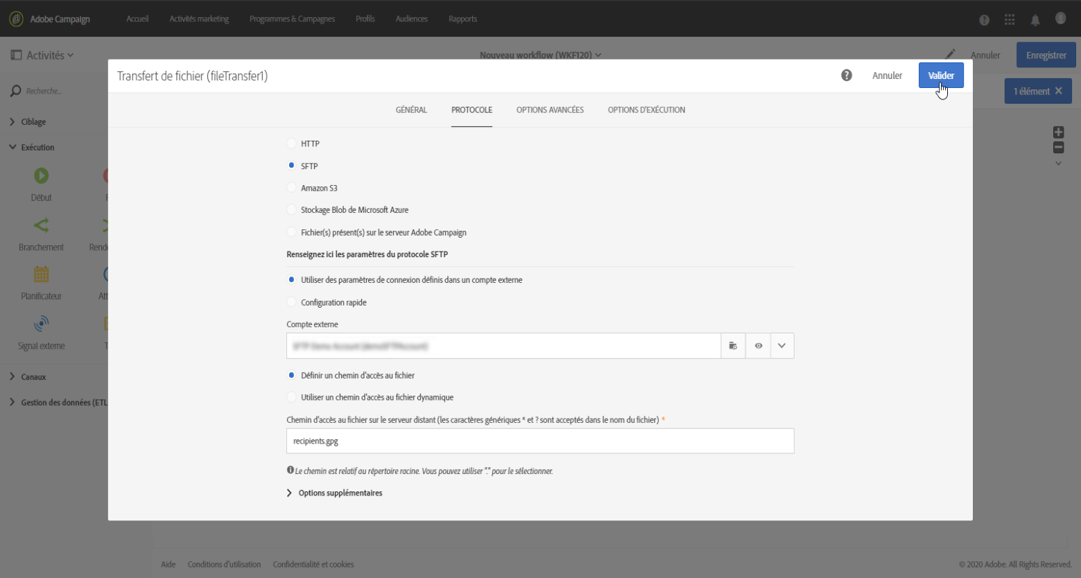Click the search magnifier icon

(15, 91)
